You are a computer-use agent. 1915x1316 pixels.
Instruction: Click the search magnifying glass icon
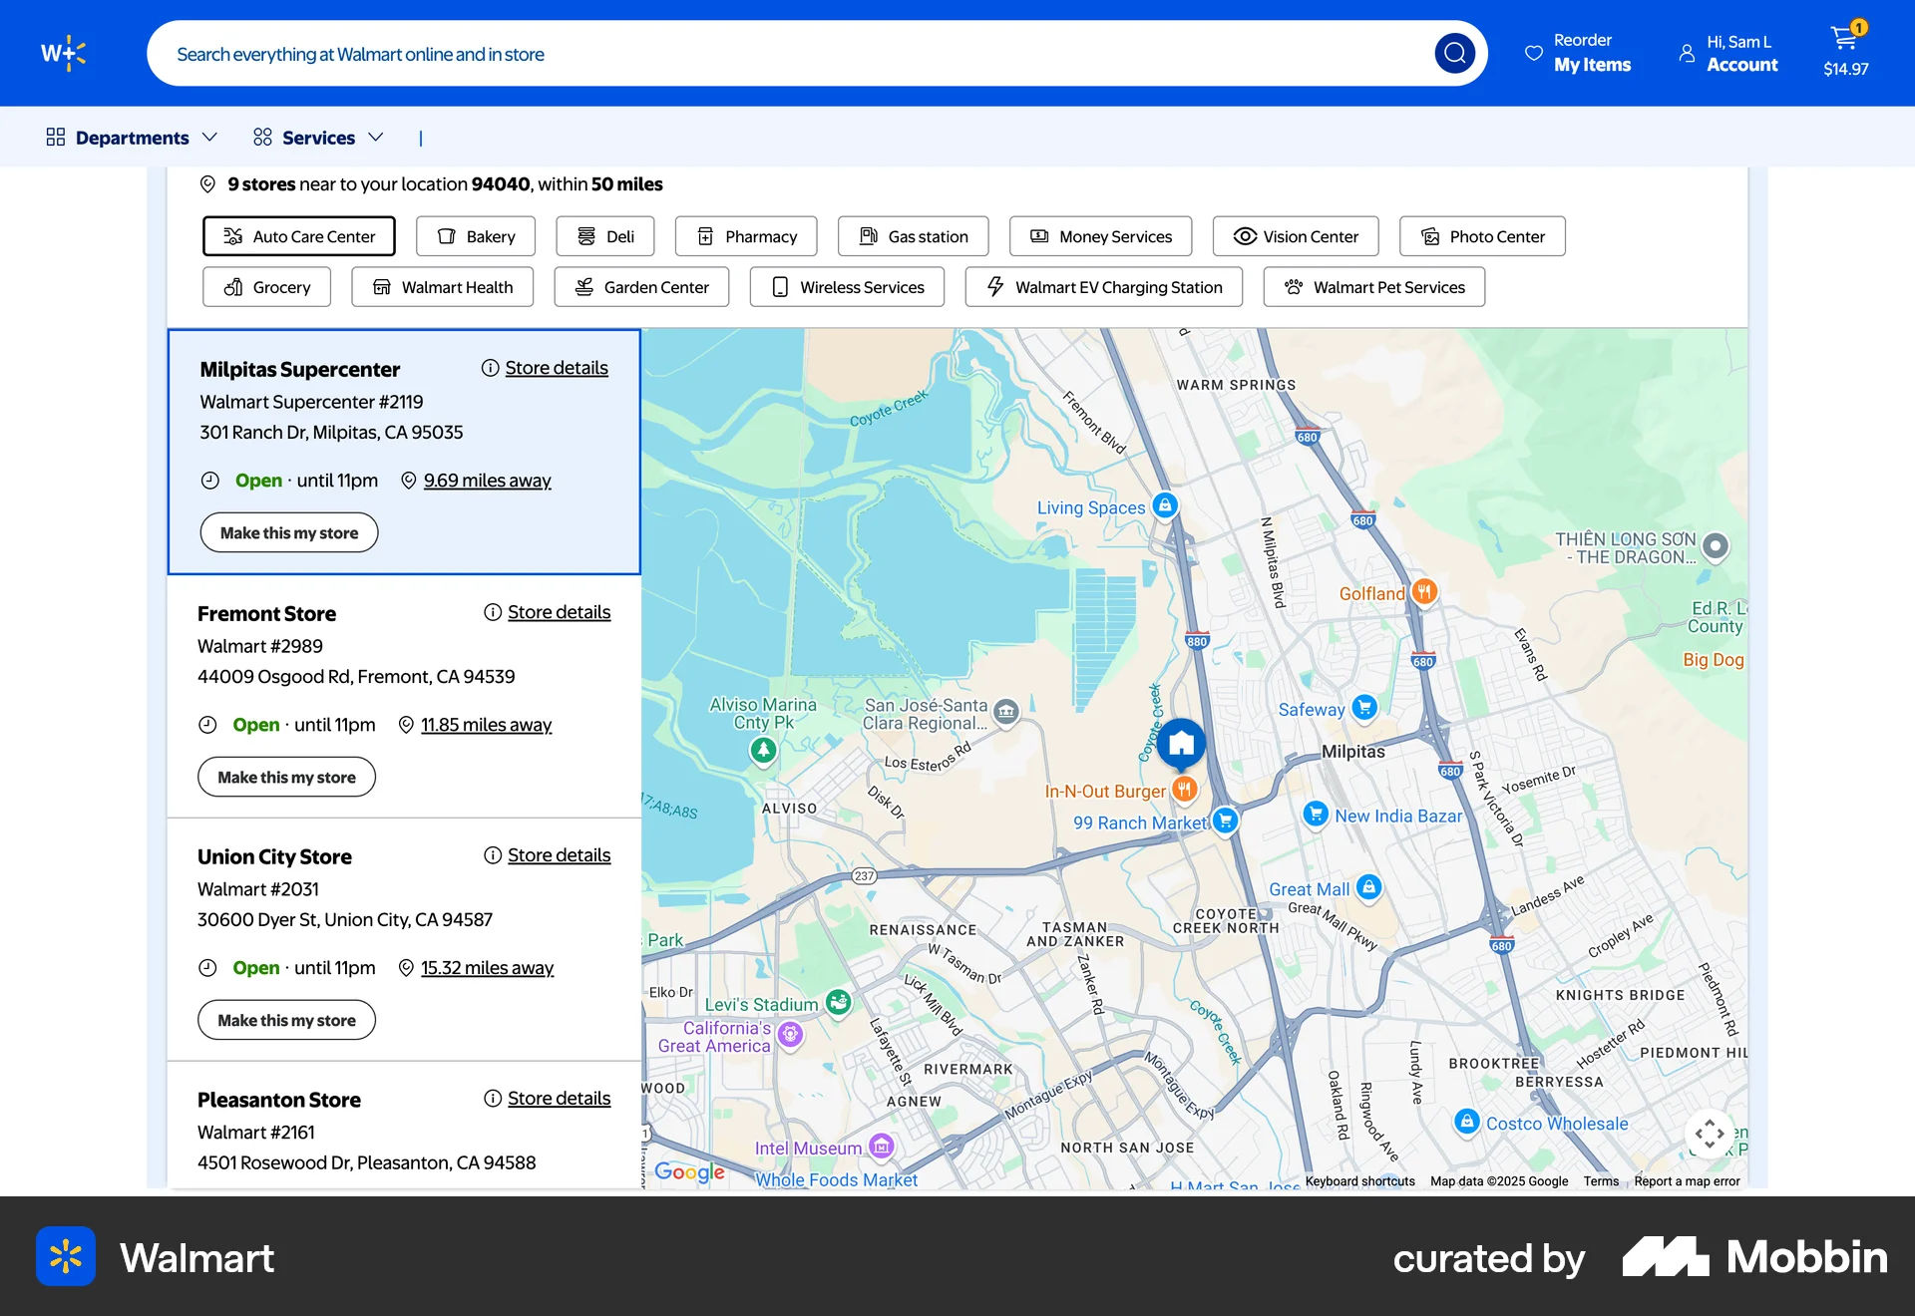(1455, 53)
